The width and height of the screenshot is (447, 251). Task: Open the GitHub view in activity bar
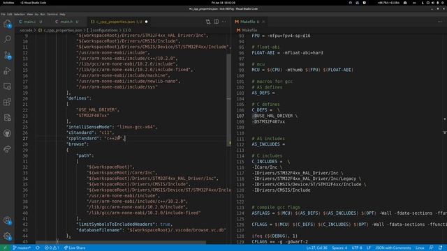pyautogui.click(x=7, y=133)
